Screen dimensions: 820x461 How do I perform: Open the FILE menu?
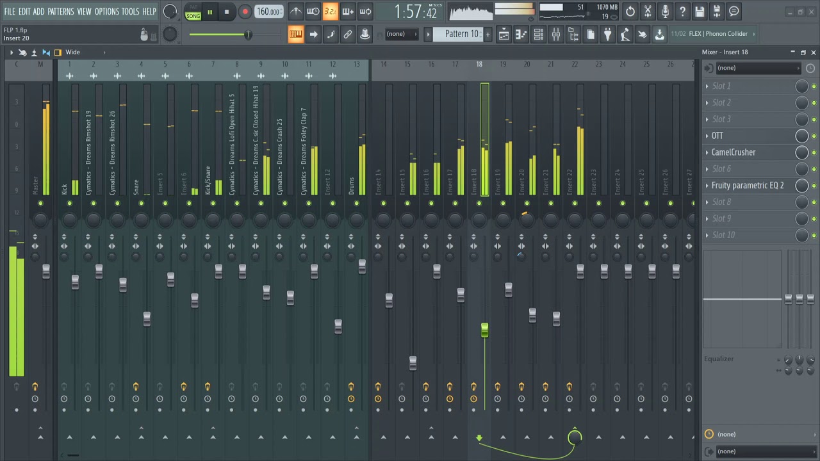coord(10,12)
